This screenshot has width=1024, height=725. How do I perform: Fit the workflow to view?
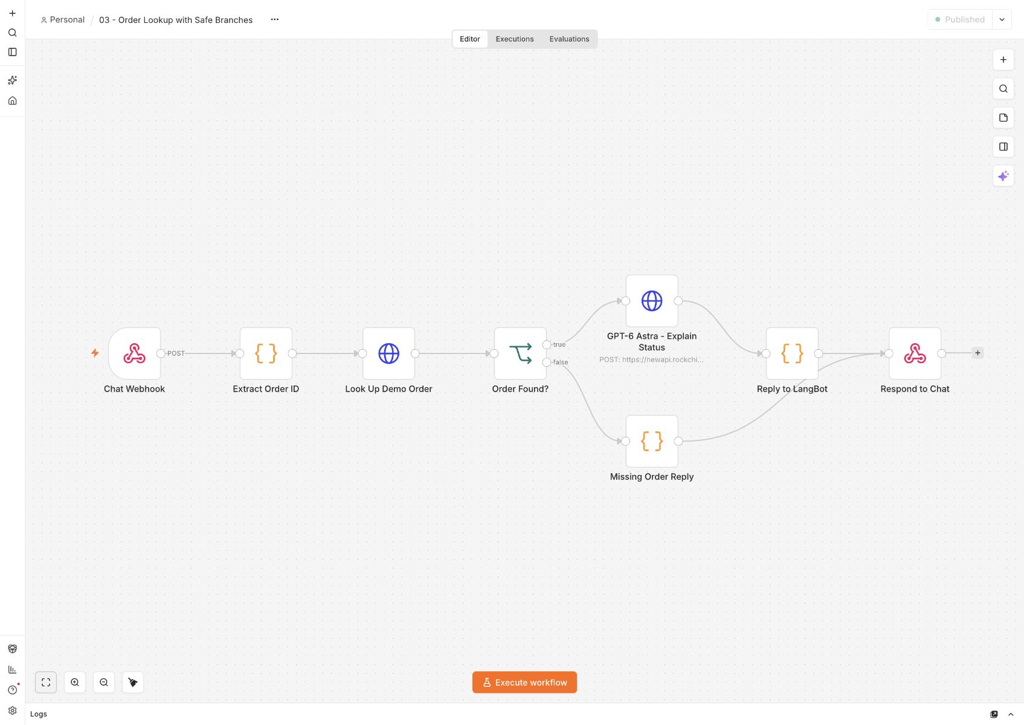(46, 682)
